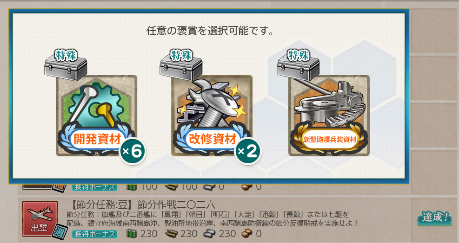Click the bauxite icon showing 0 in Setsubun quest
The image size is (459, 243).
click(x=248, y=234)
